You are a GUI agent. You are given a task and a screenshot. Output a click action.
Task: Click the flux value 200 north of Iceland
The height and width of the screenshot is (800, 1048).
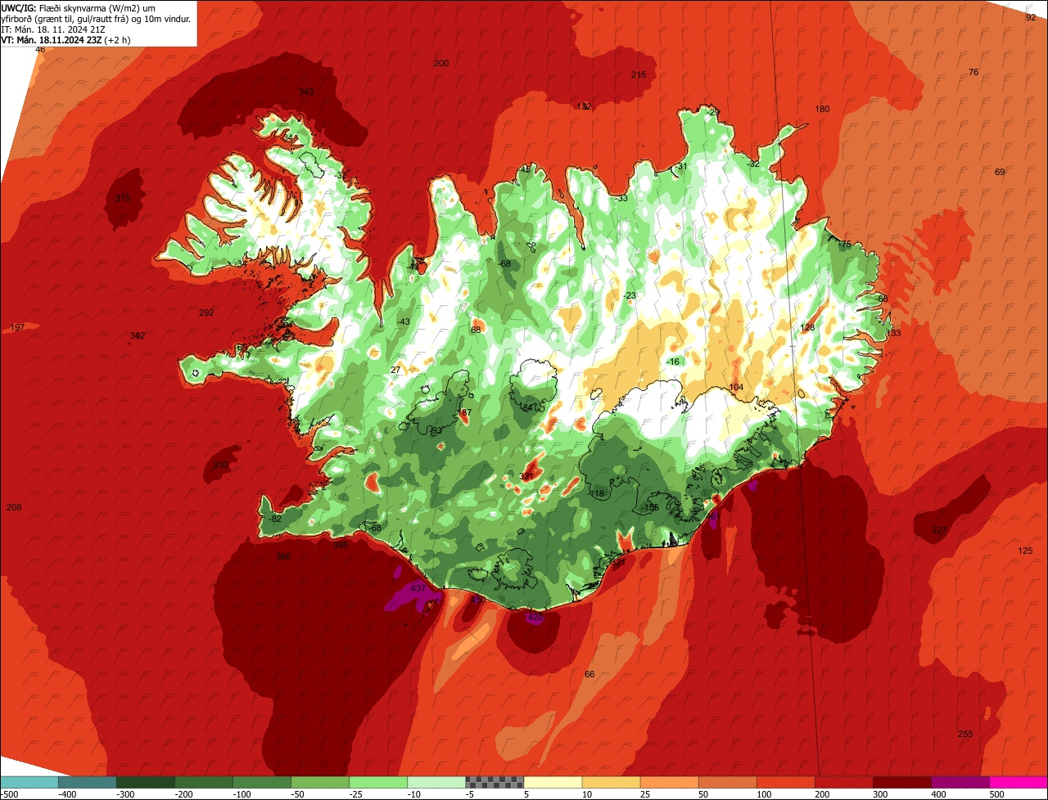[441, 63]
